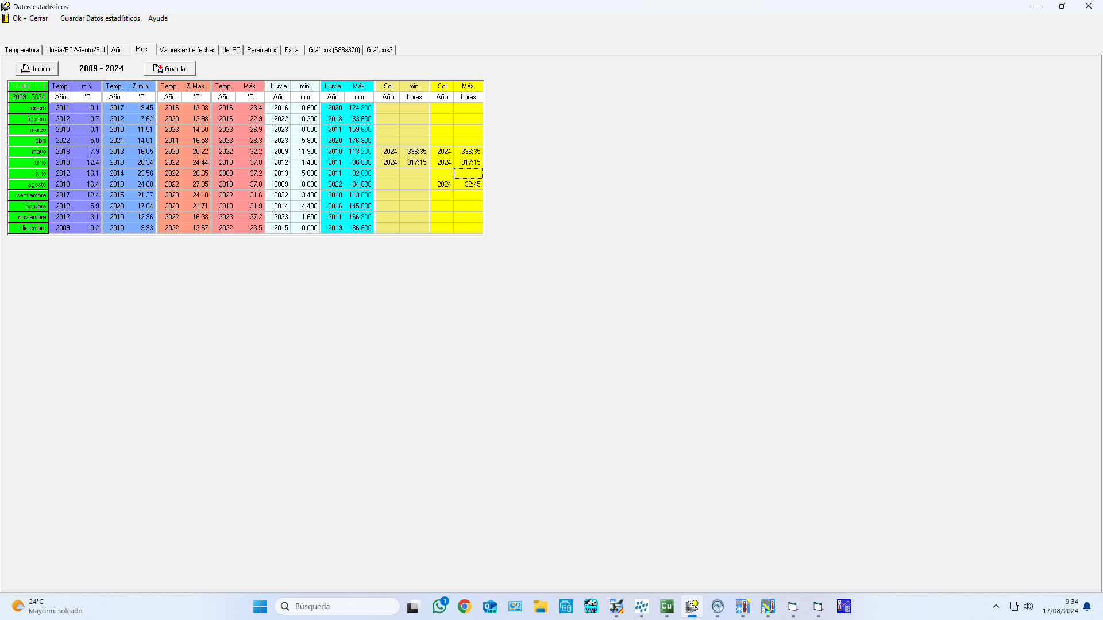
Task: Click the Guardar save button
Action: (170, 69)
